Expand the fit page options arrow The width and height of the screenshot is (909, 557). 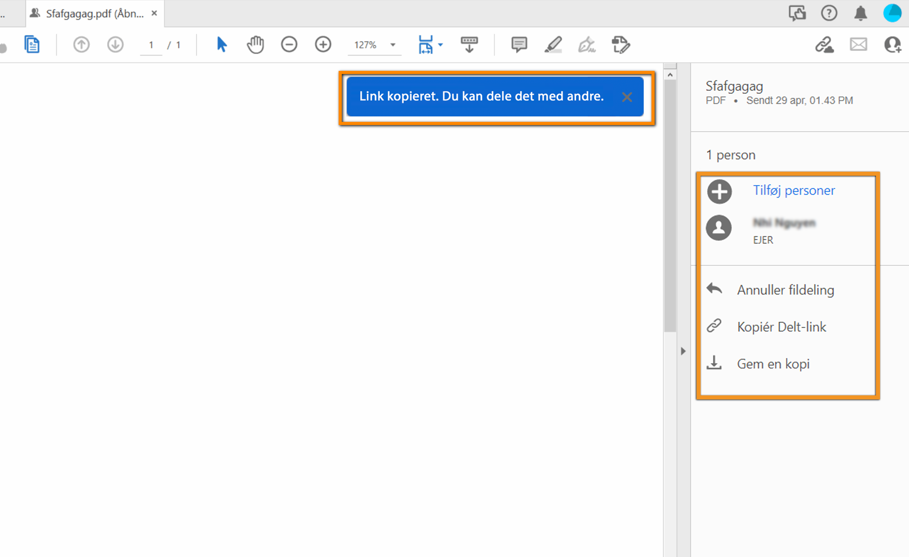pyautogui.click(x=441, y=45)
